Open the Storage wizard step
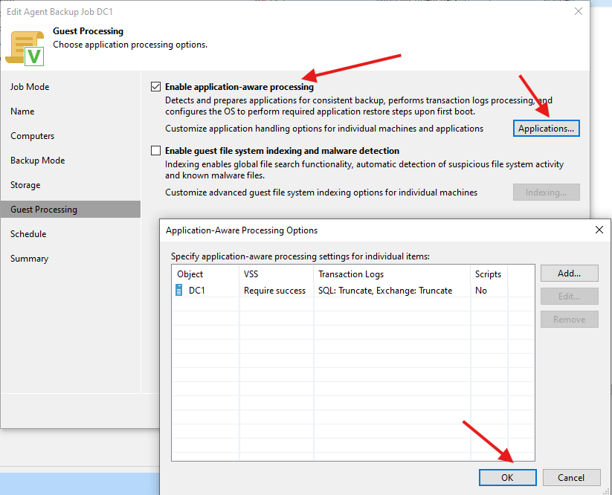This screenshot has height=495, width=612. (25, 185)
